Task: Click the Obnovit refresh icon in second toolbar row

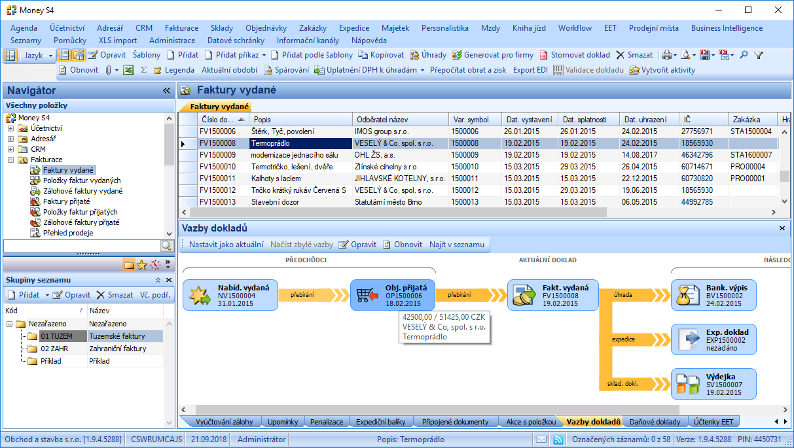Action: point(63,70)
